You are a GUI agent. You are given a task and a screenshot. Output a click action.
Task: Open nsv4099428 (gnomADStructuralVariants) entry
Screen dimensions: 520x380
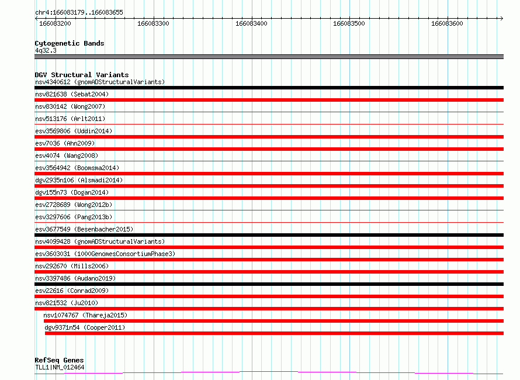100,241
